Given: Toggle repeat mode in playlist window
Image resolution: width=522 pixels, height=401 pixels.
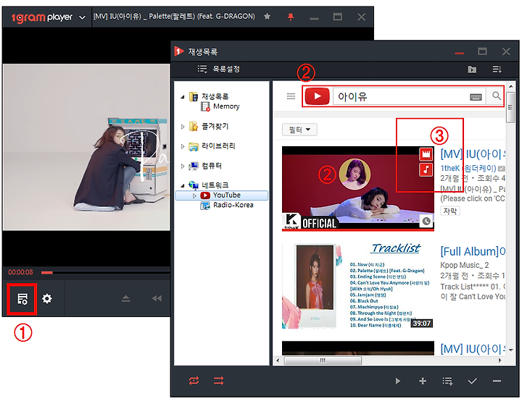Looking at the screenshot, I should [x=194, y=381].
